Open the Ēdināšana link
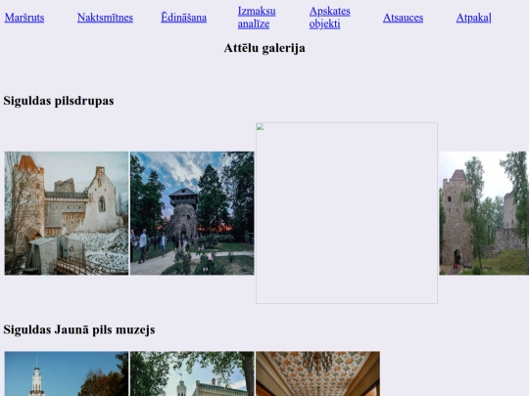 tap(183, 18)
